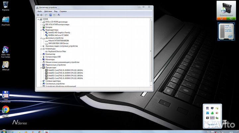
Task: Click the gray-green icon in tray popup
Action: 217,118
